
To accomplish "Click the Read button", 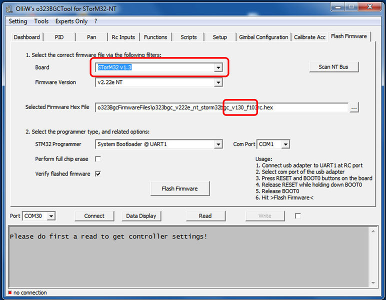I will [x=205, y=216].
